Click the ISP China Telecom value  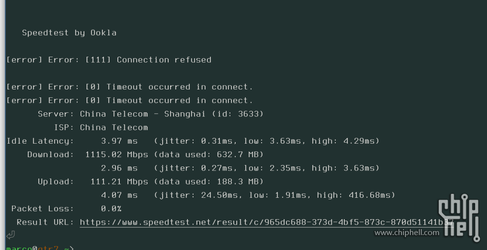pos(114,127)
